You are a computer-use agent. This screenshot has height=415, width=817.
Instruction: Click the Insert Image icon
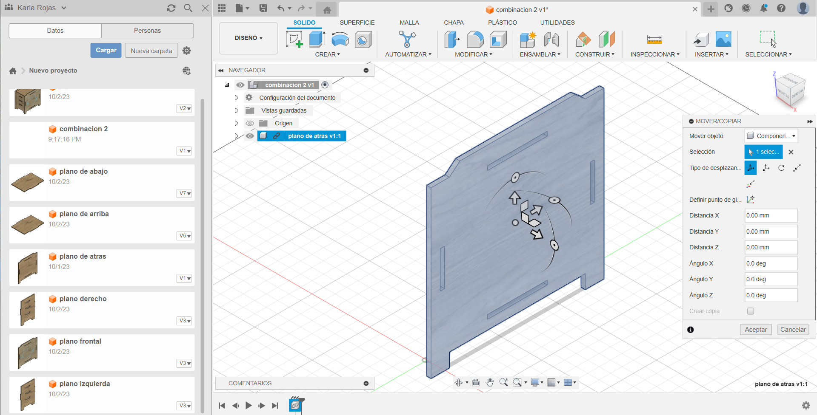pyautogui.click(x=723, y=40)
